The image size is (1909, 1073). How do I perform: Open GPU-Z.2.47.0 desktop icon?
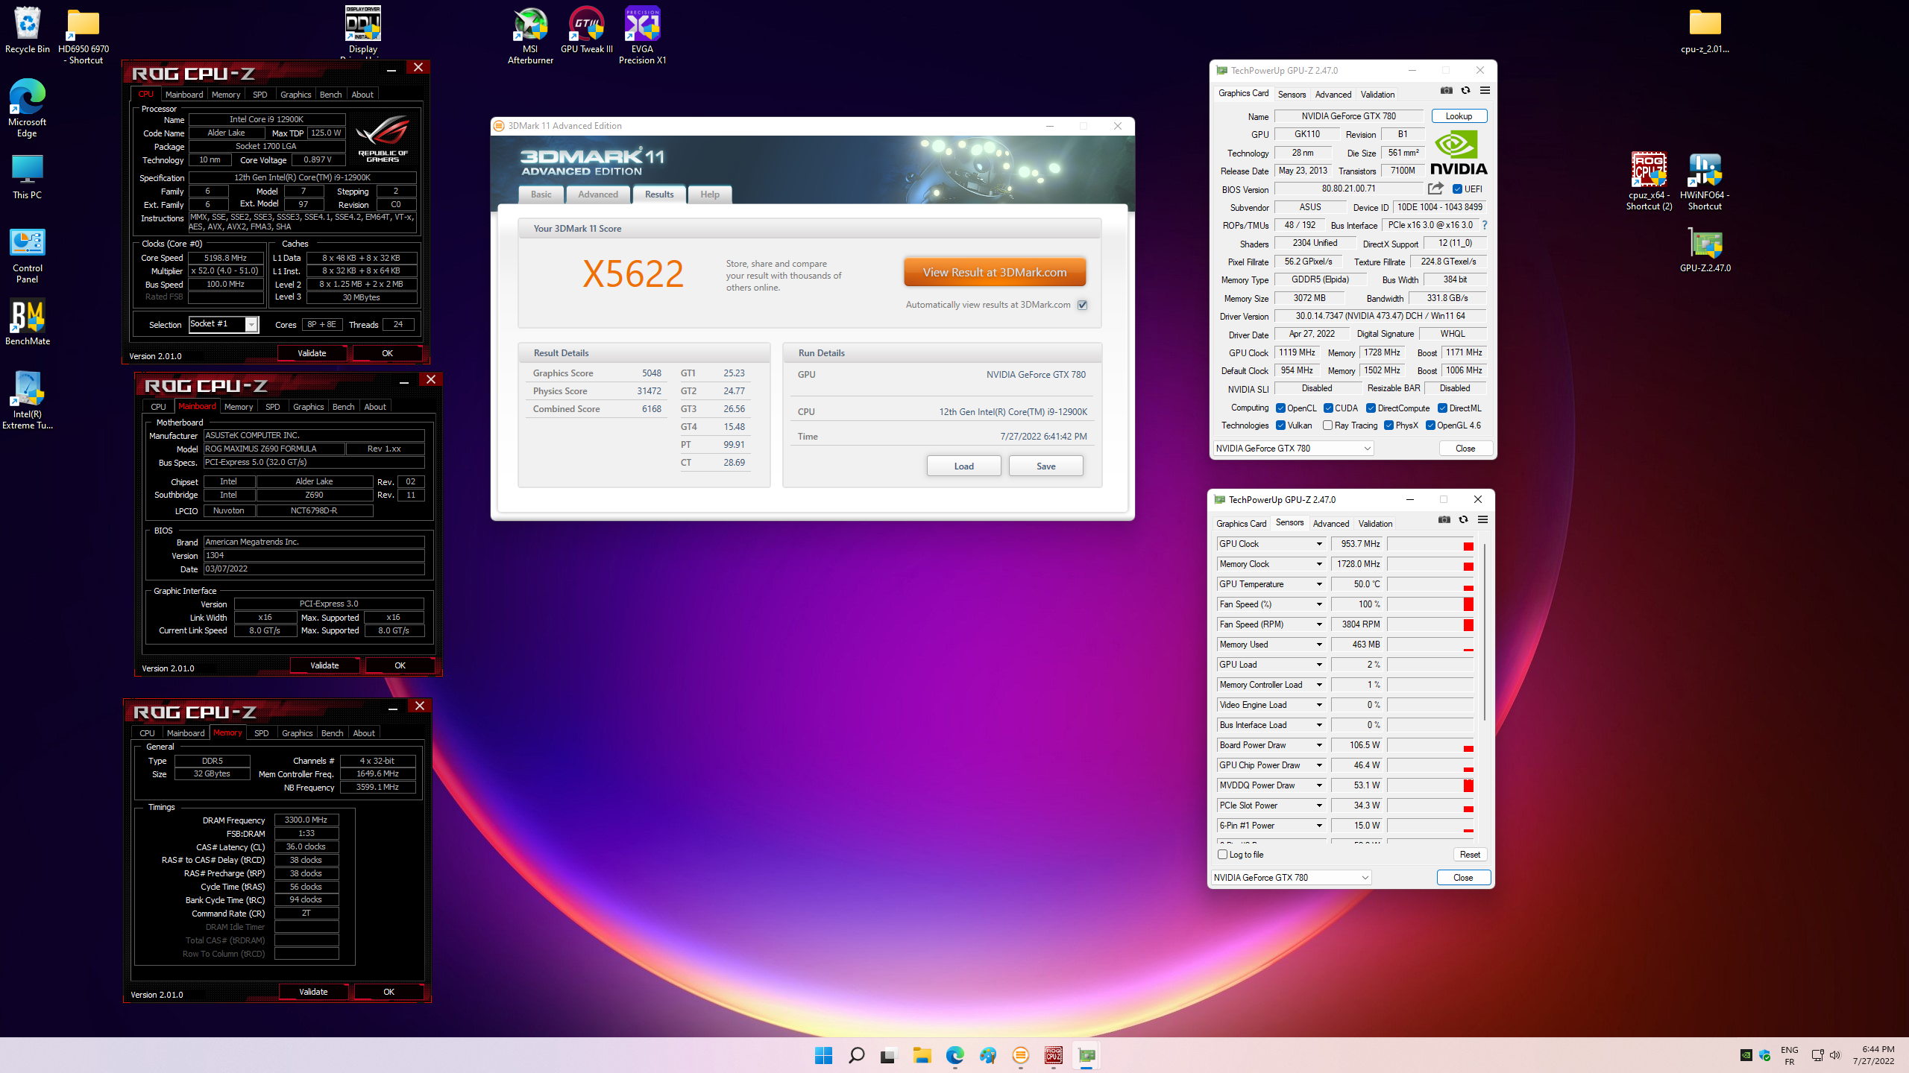pos(1705,250)
